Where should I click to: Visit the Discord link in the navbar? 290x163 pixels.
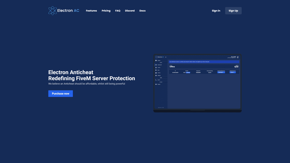coord(130,11)
